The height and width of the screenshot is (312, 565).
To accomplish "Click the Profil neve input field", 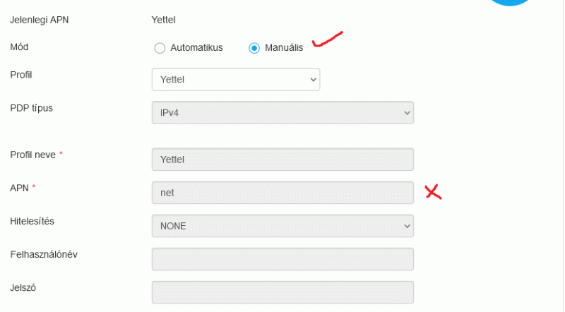I will (x=282, y=160).
